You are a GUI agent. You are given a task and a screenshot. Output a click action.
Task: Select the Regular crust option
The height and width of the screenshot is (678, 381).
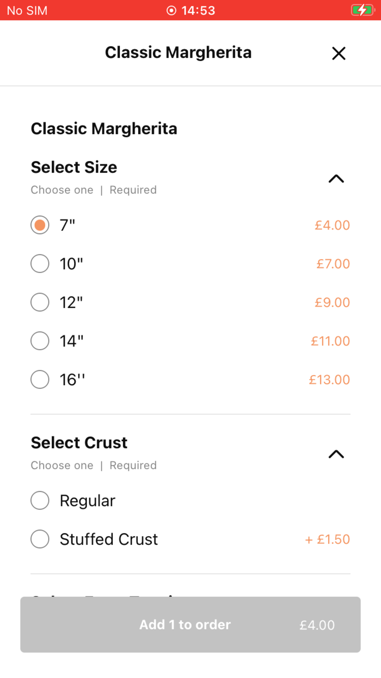(40, 501)
